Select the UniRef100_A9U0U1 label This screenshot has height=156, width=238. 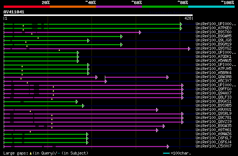point(213,110)
